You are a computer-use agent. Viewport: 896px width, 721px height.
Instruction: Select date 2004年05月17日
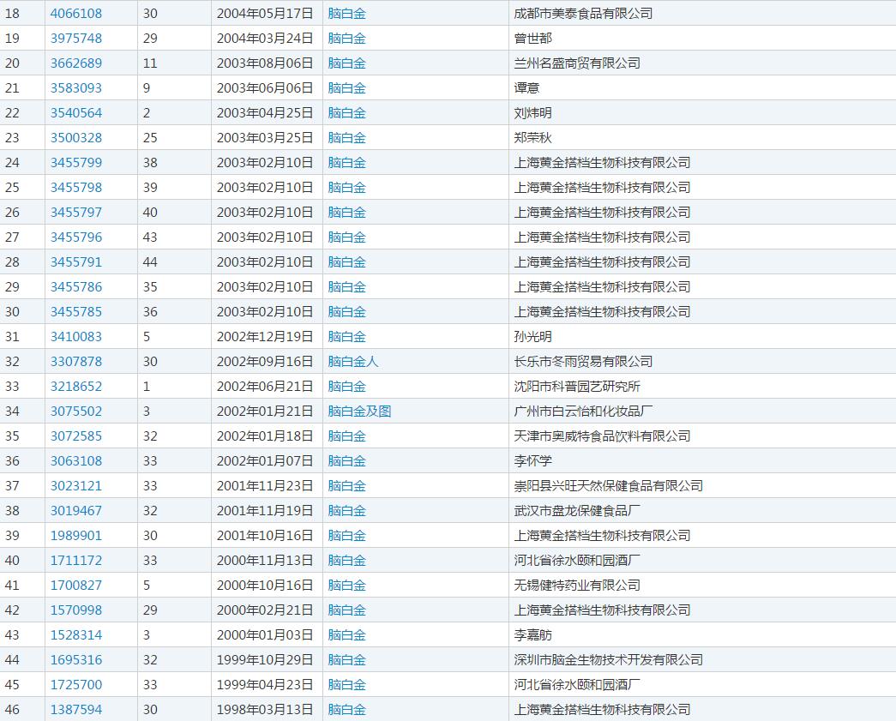point(265,13)
